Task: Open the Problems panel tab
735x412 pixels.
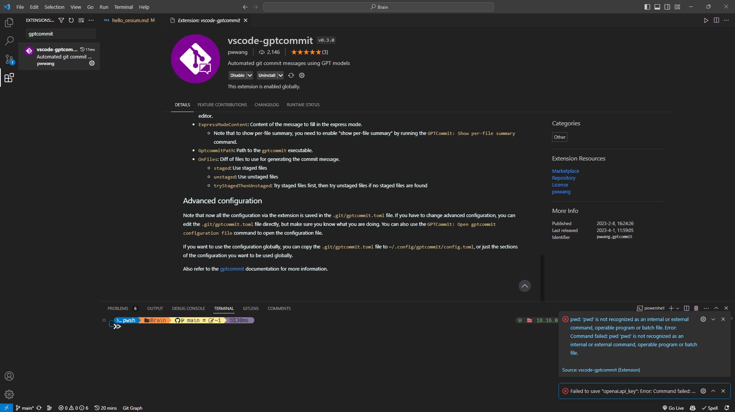Action: (x=118, y=308)
